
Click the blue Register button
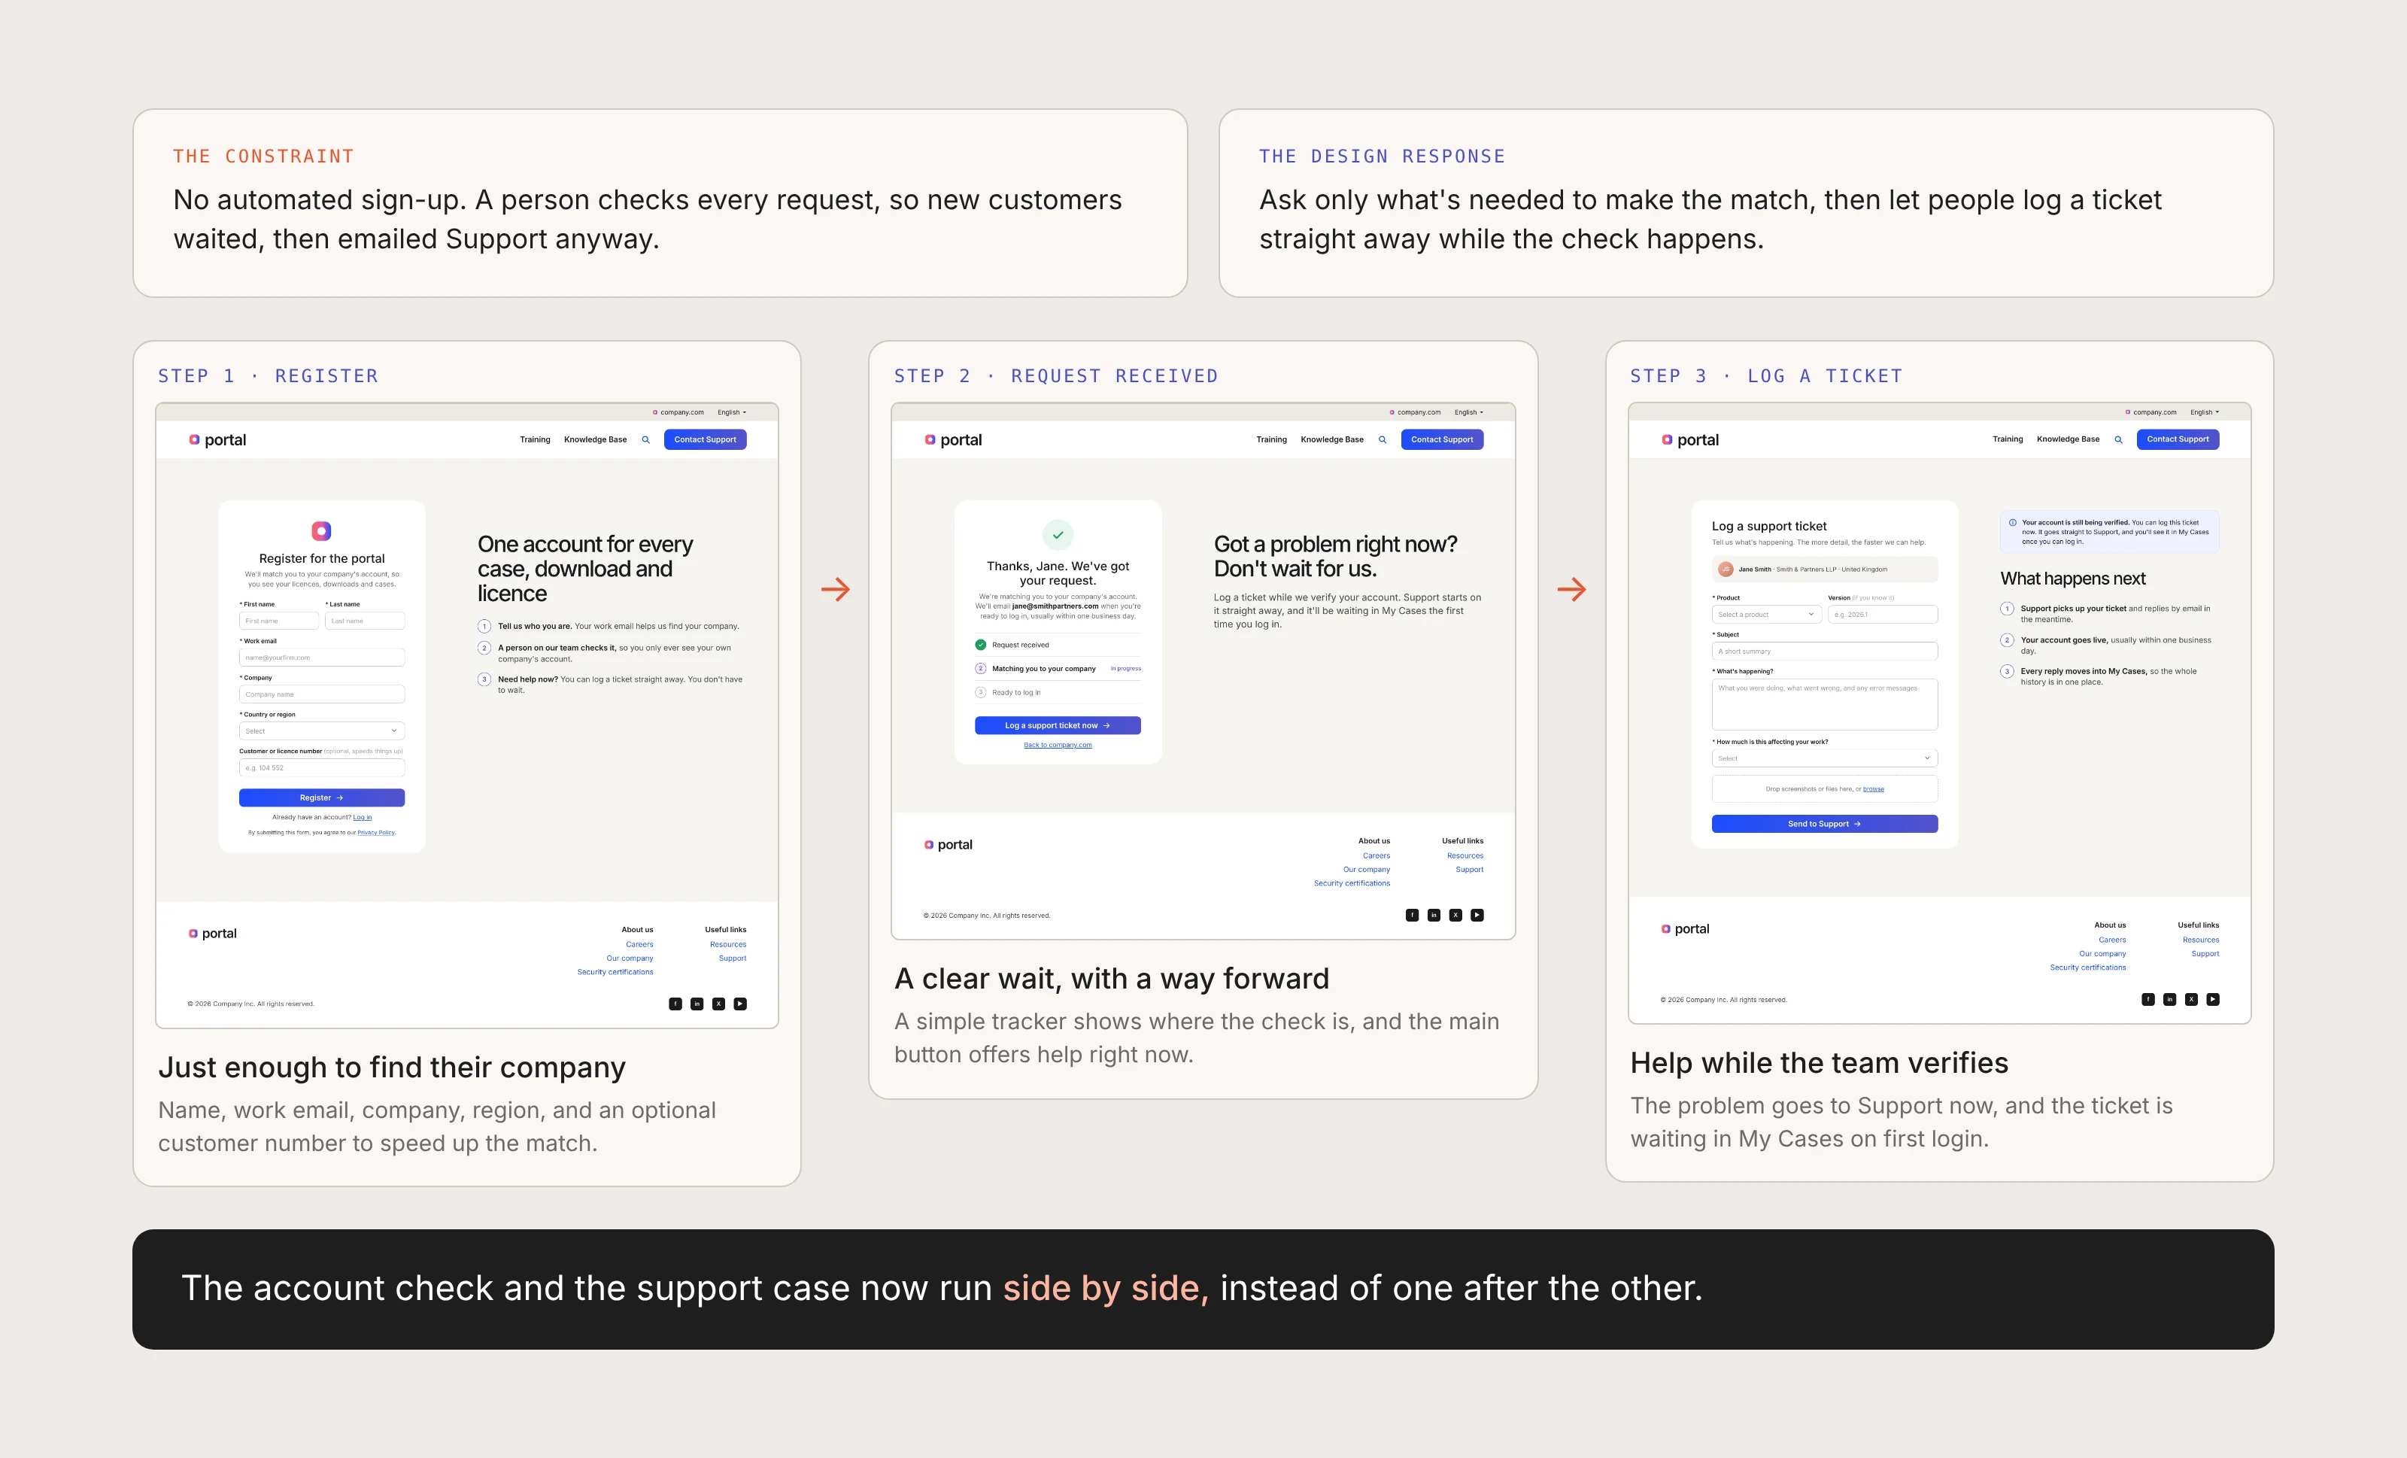pos(321,798)
